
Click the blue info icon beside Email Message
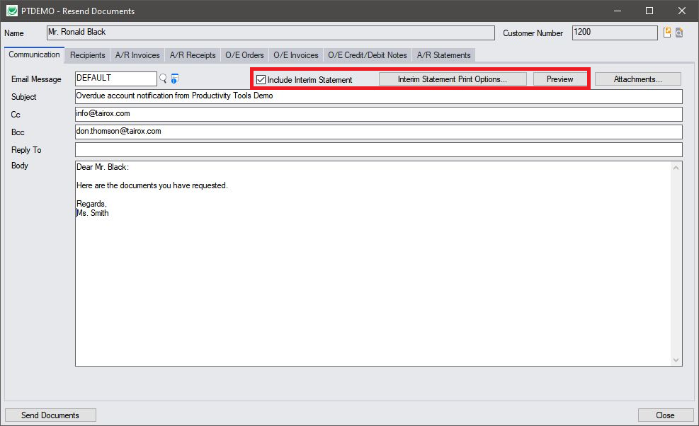click(x=174, y=79)
